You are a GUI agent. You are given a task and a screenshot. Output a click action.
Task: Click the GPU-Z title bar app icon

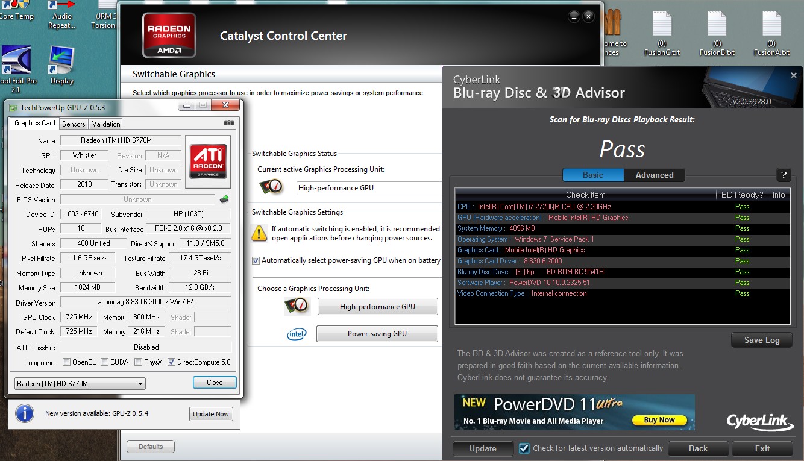(x=13, y=107)
